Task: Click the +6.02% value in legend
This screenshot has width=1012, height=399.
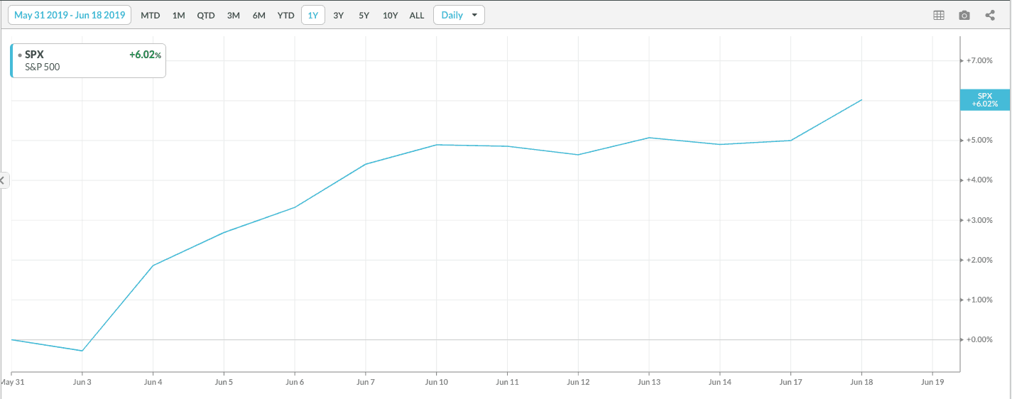Action: (x=145, y=55)
